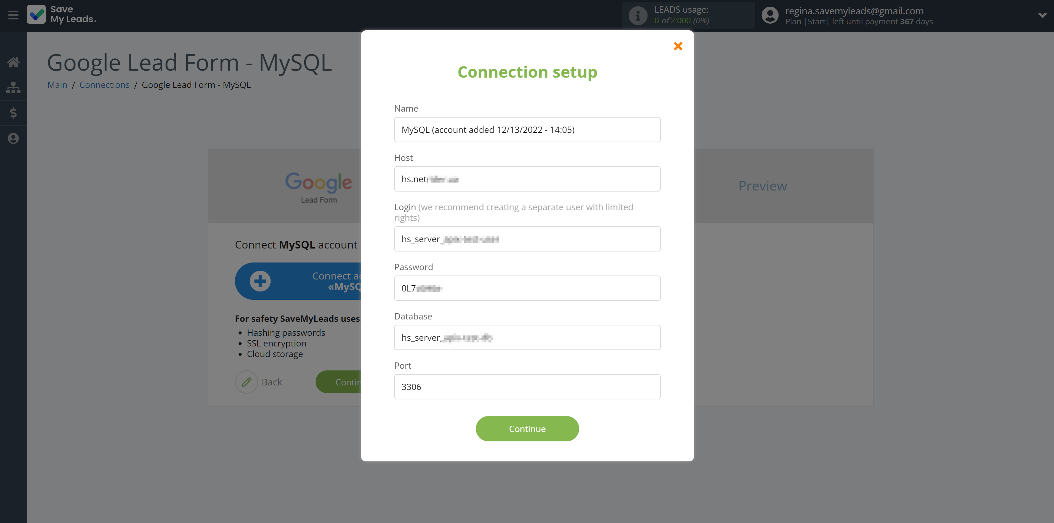This screenshot has height=523, width=1054.
Task: Click the SaveMyLeads checkmark logo
Action: pos(36,15)
